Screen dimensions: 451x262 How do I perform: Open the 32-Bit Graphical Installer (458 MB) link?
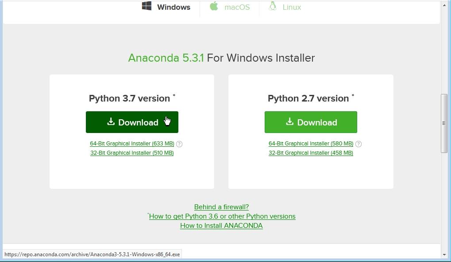(311, 153)
